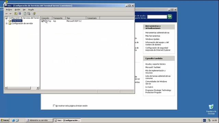This screenshot has height=123, width=219.
Task: Open the Archivo menu
Action: pos(9,10)
